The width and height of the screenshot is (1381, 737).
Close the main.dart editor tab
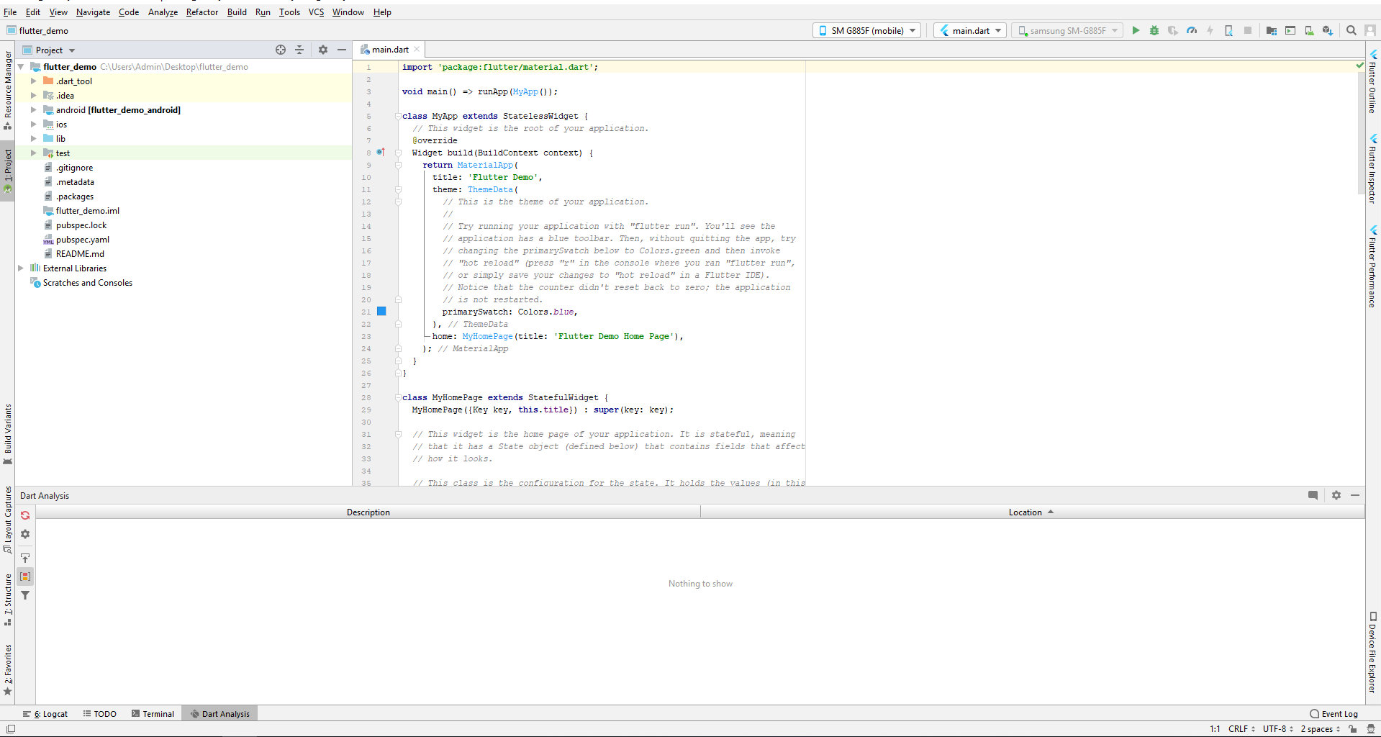pos(417,50)
